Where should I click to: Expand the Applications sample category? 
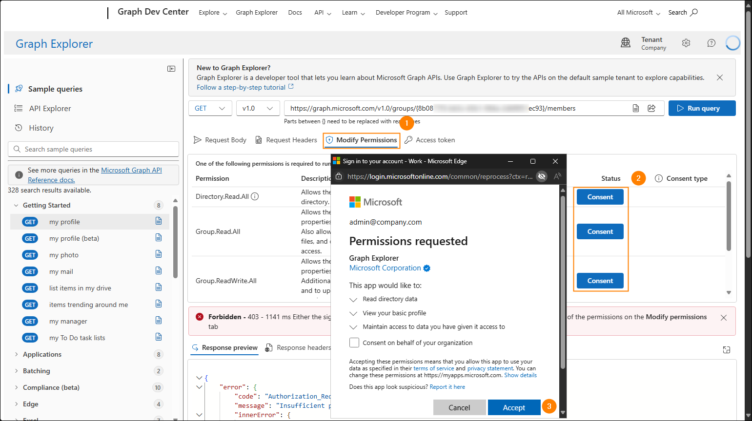pyautogui.click(x=17, y=354)
